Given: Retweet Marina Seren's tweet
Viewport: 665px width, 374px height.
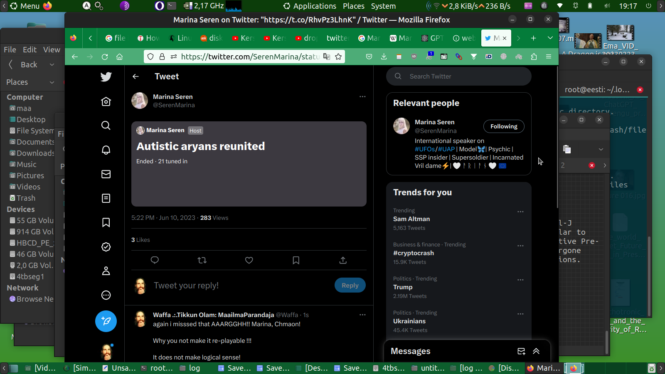Looking at the screenshot, I should [x=202, y=260].
